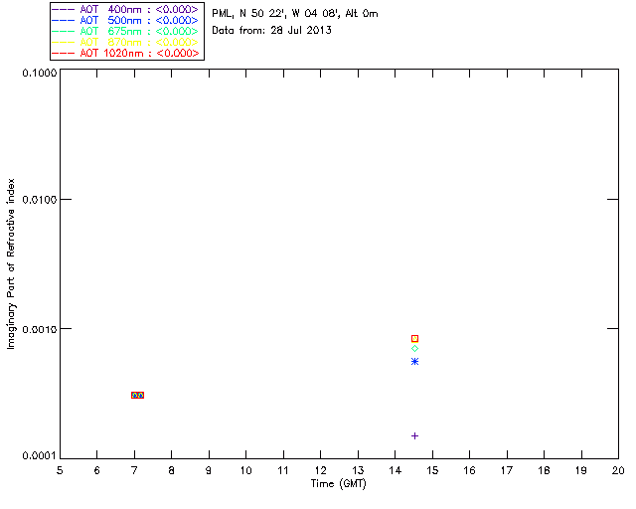This screenshot has height=509, width=636.
Task: Click the AOT 500nm legend entry
Action: point(125,20)
